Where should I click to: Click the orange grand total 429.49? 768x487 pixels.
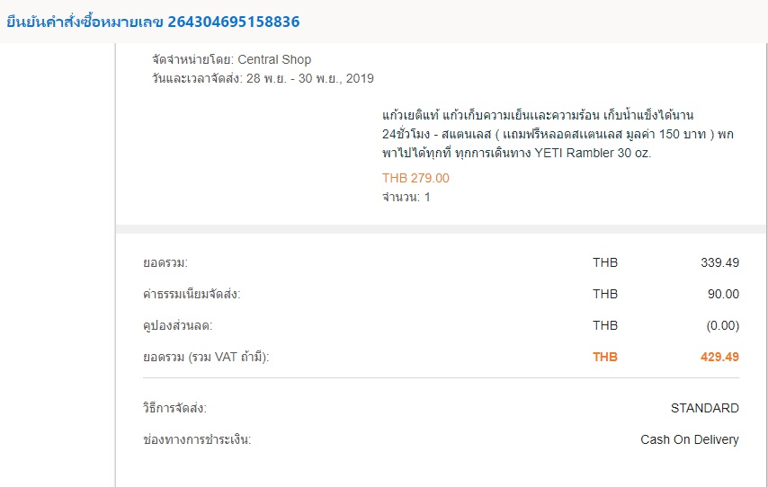[x=719, y=357]
